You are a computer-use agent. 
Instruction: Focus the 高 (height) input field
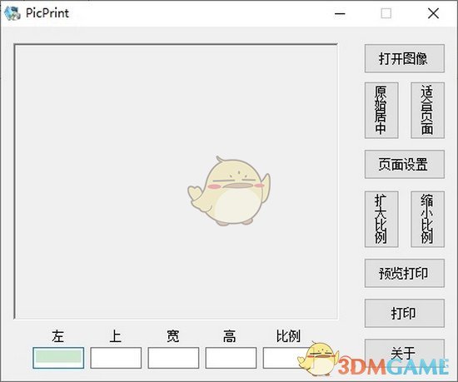(231, 358)
